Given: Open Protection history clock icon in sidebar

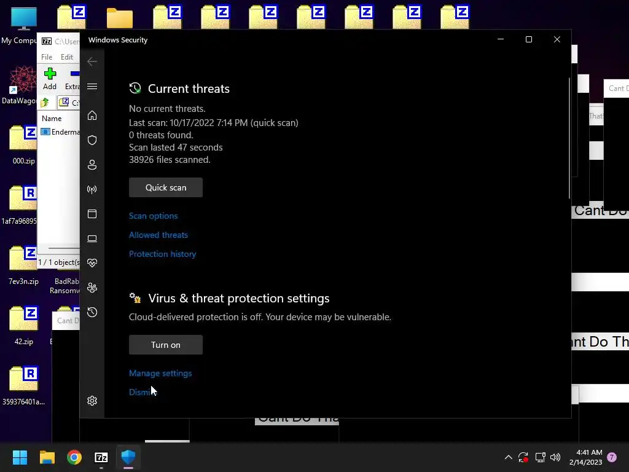Looking at the screenshot, I should point(92,312).
